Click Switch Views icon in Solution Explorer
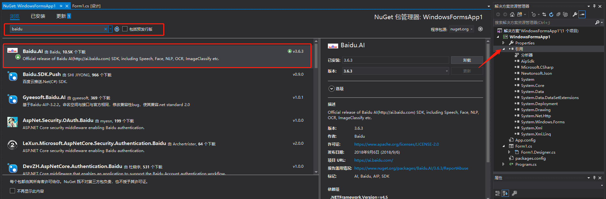Image resolution: width=606 pixels, height=199 pixels. pyautogui.click(x=520, y=14)
